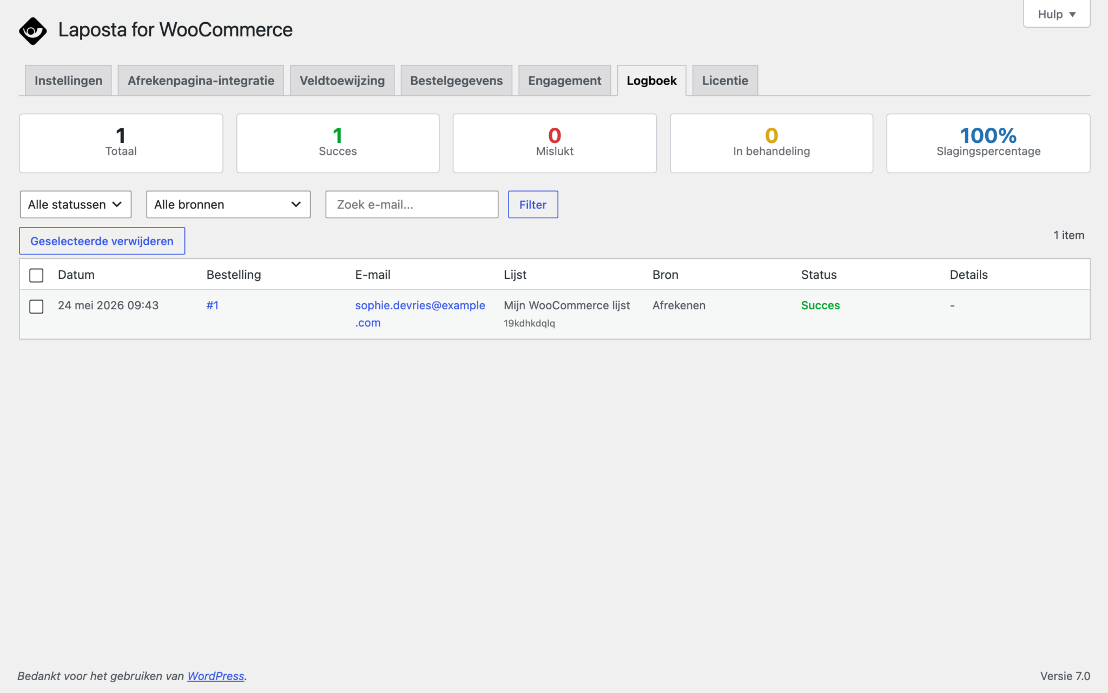Viewport: 1108px width, 693px height.
Task: Click Geselecteerde verwijderen button
Action: click(x=102, y=241)
